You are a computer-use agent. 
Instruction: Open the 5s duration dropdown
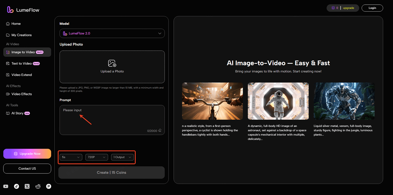pos(71,157)
